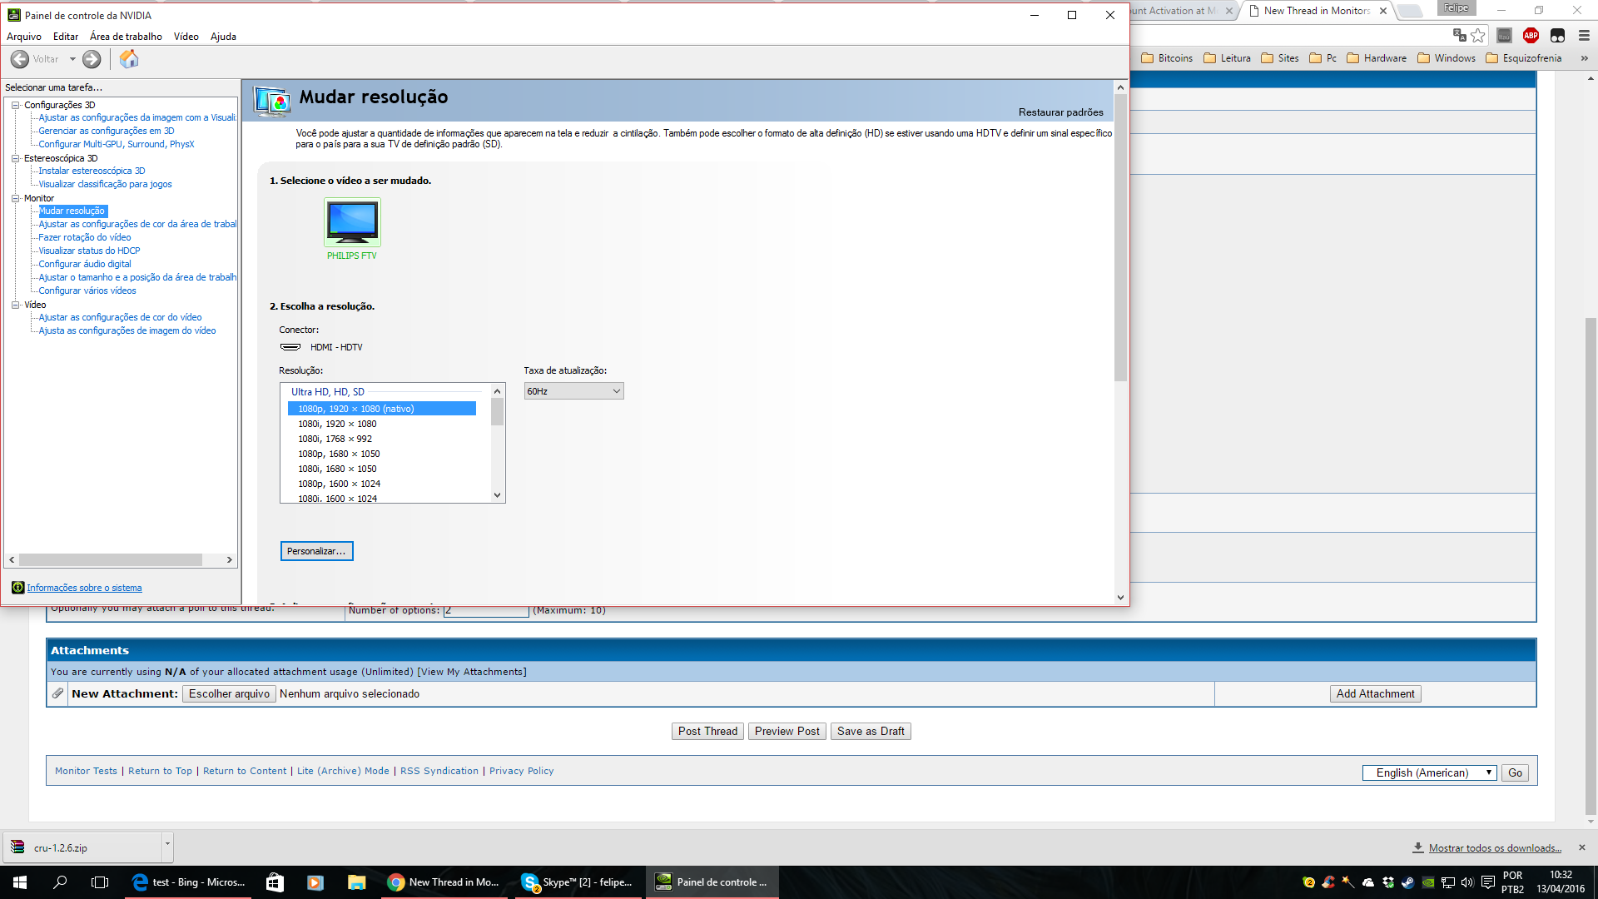Open the Ajuda menu
Viewport: 1598px width, 899px height.
(223, 37)
